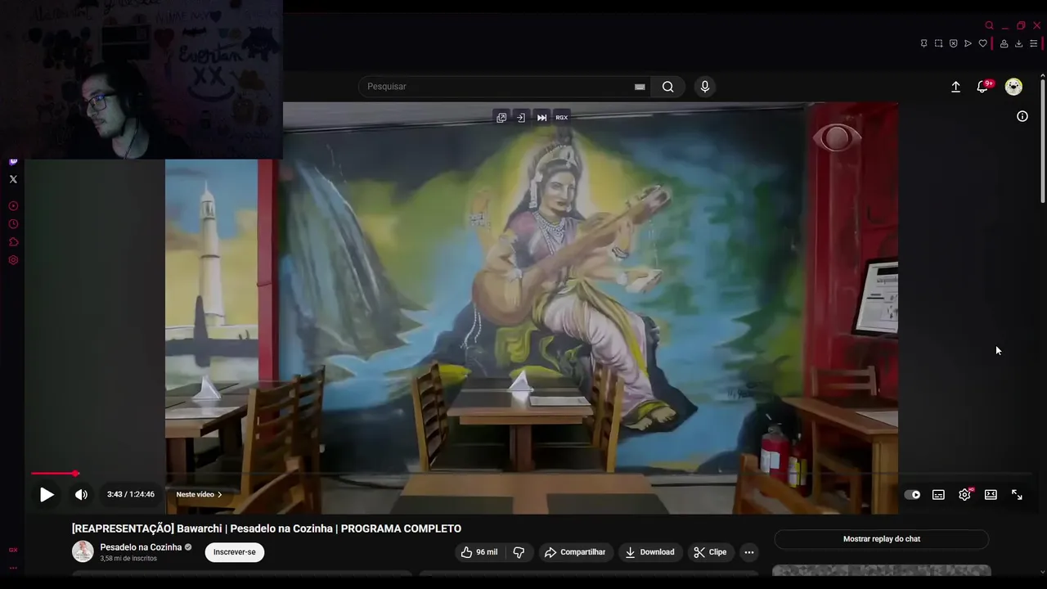Open the browser downloads icon
1047x589 pixels.
tap(1018, 43)
